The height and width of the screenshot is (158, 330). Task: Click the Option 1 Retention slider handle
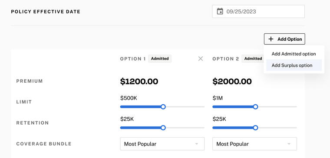click(163, 128)
